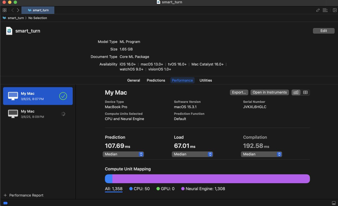The image size is (338, 206).
Task: Select the All: 1,358 filter
Action: [x=114, y=189]
